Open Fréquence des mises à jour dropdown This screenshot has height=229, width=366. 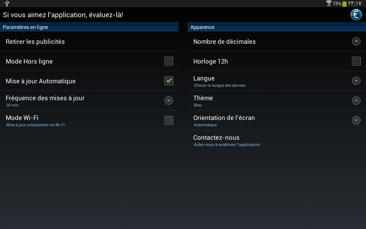coord(169,101)
